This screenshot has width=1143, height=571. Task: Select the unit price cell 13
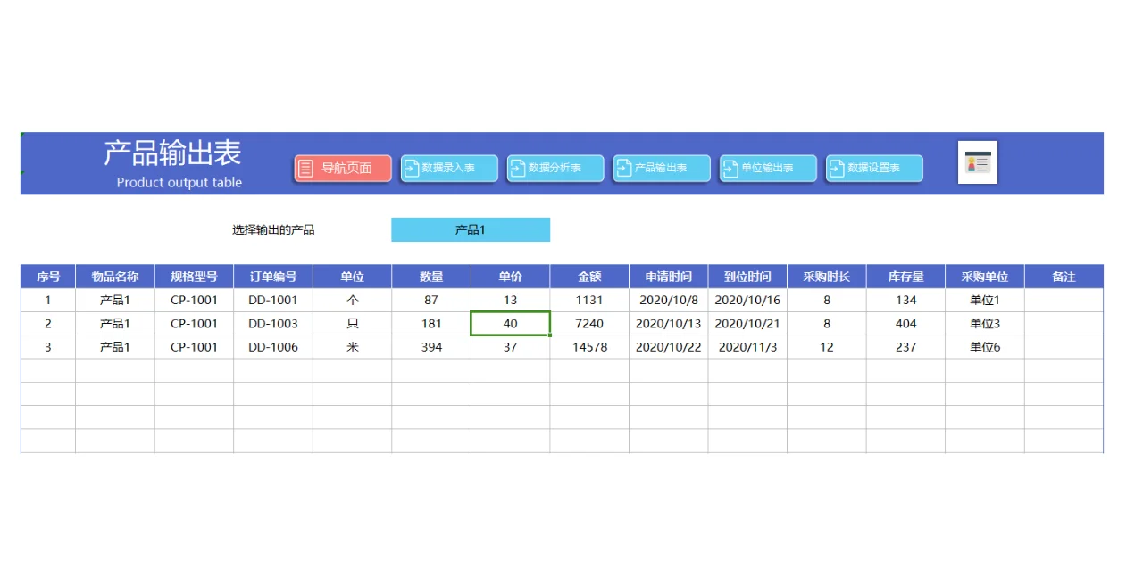point(510,301)
